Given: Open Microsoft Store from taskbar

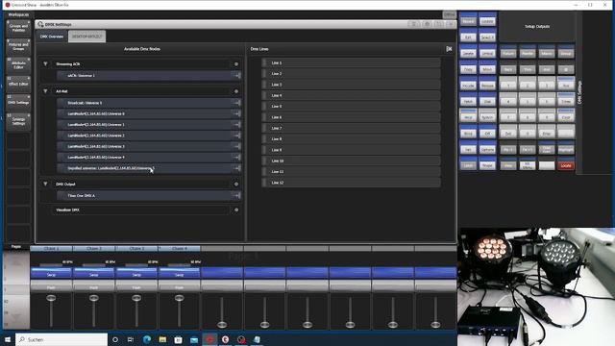Looking at the screenshot, I should point(178,339).
